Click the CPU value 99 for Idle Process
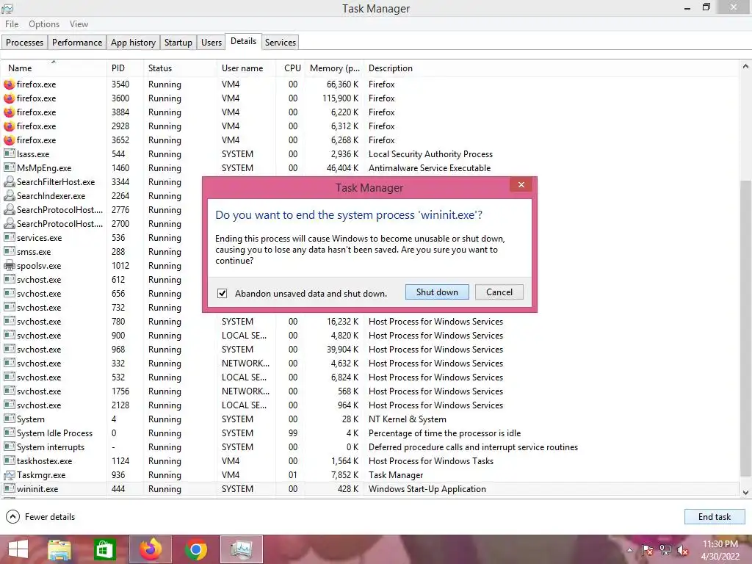This screenshot has width=752, height=564. pyautogui.click(x=292, y=433)
